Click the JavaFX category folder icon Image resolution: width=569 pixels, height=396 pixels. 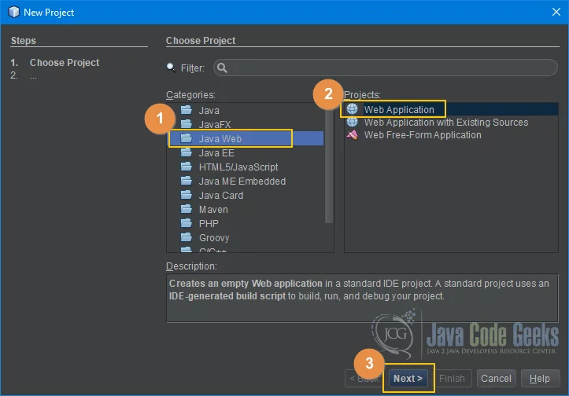point(187,124)
